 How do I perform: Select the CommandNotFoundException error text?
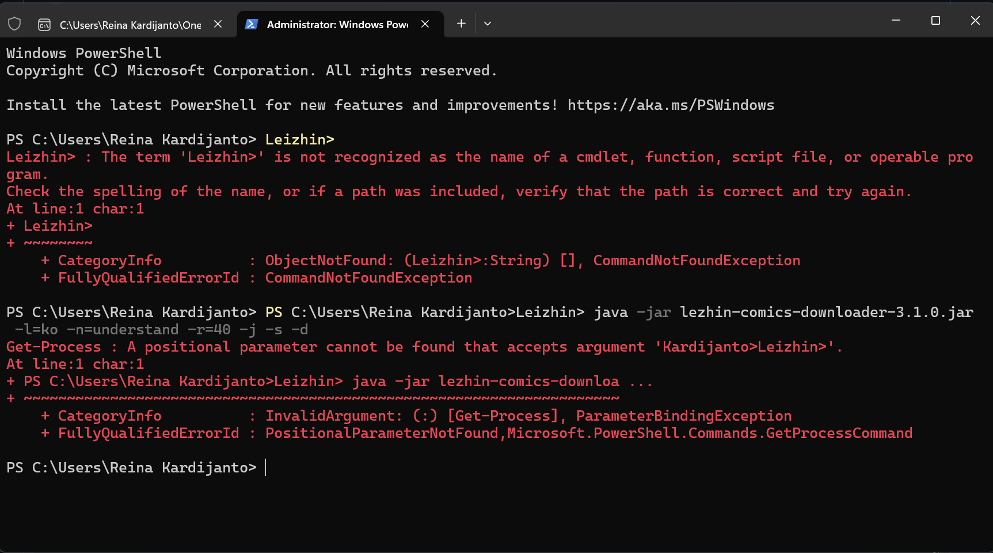tap(697, 260)
